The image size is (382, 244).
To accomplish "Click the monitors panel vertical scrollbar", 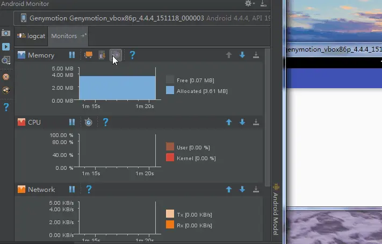I will pyautogui.click(x=267, y=117).
